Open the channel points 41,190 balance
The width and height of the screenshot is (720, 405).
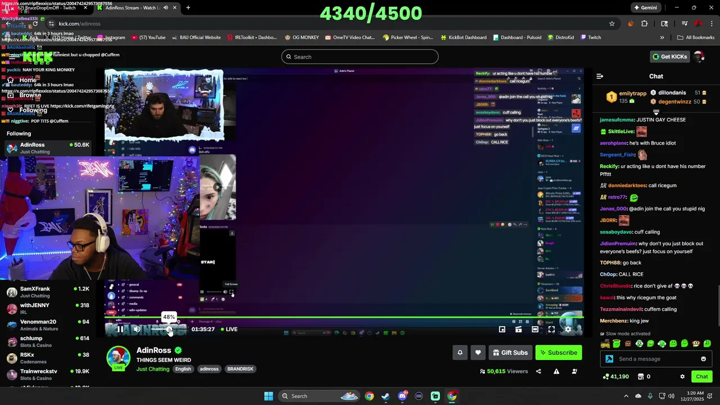point(615,376)
